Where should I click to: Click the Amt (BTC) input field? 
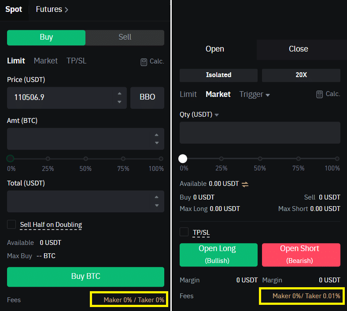click(85, 139)
